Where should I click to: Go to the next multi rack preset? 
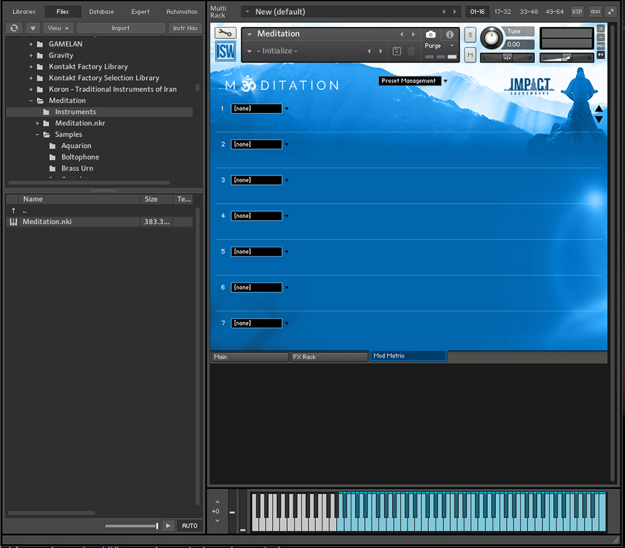pyautogui.click(x=455, y=11)
